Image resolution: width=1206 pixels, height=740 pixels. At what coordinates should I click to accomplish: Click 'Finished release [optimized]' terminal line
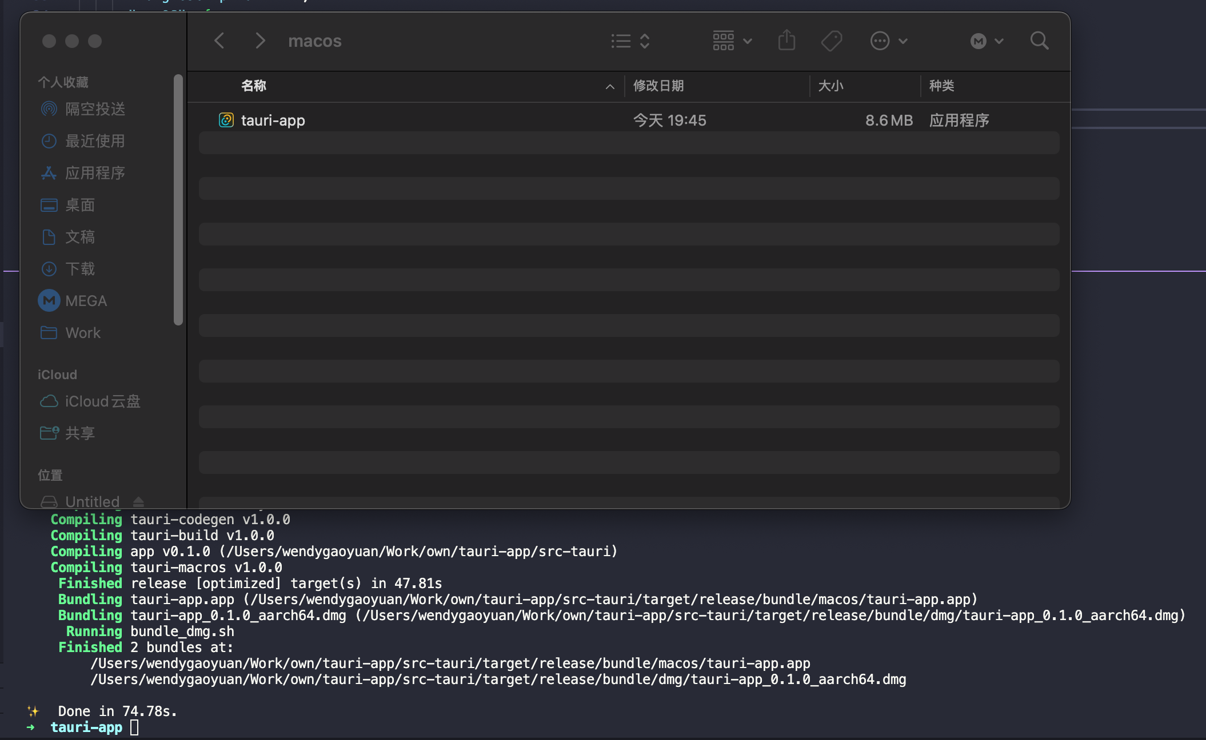(250, 584)
